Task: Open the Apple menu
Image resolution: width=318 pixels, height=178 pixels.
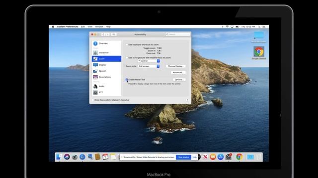Action: [x=53, y=27]
